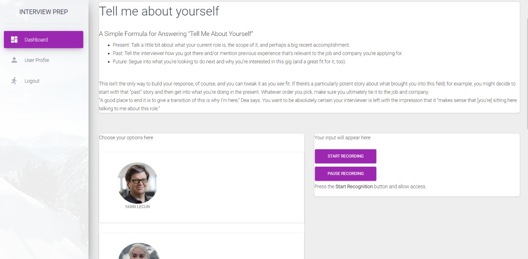
Task: Click the User Profile person icon
Action: (x=14, y=60)
